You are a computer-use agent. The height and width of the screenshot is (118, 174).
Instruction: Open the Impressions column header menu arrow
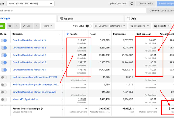point(133,34)
